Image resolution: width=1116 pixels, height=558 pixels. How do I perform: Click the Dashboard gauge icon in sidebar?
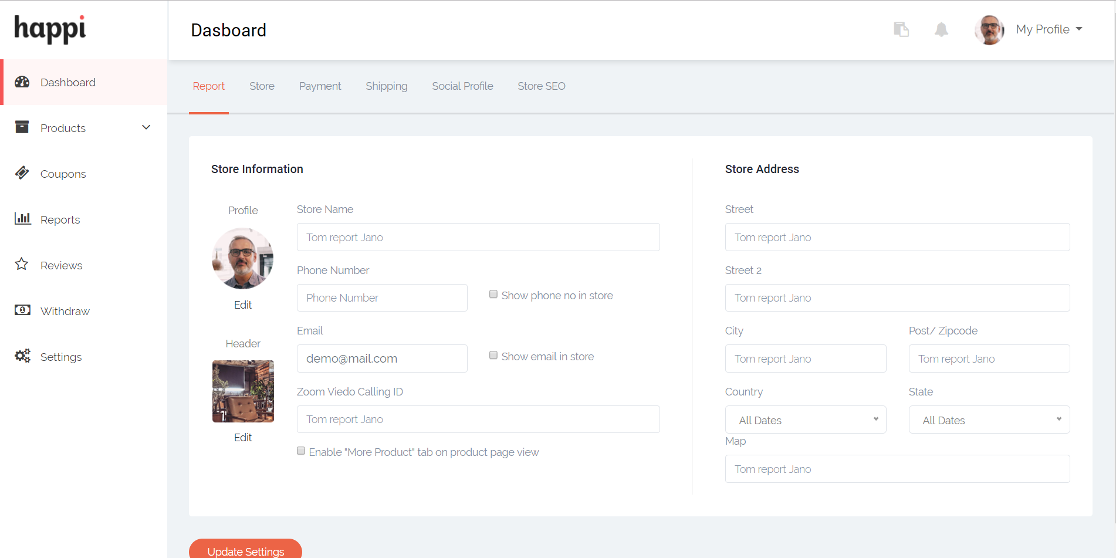click(22, 82)
